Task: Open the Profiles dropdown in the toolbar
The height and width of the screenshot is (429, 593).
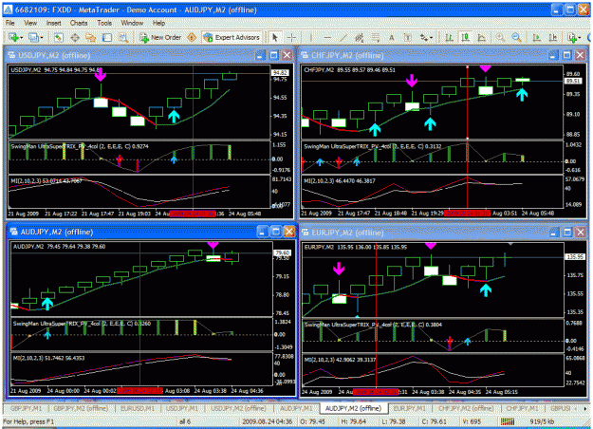Action: (35, 37)
